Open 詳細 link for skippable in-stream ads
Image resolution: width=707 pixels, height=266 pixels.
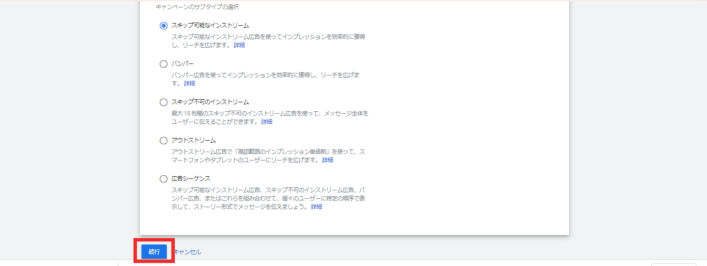(x=239, y=45)
